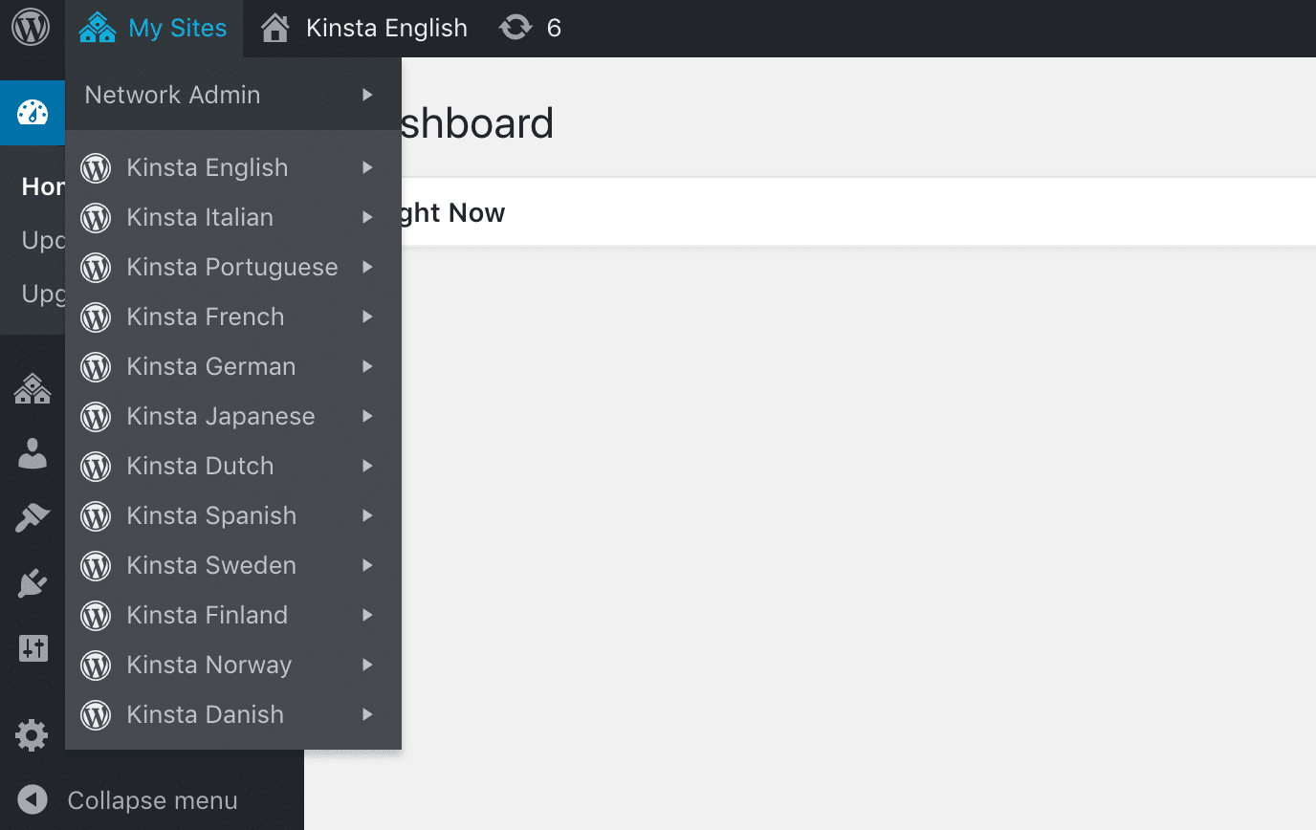Expand the Kinsta Japanese submenu arrow

pos(367,416)
